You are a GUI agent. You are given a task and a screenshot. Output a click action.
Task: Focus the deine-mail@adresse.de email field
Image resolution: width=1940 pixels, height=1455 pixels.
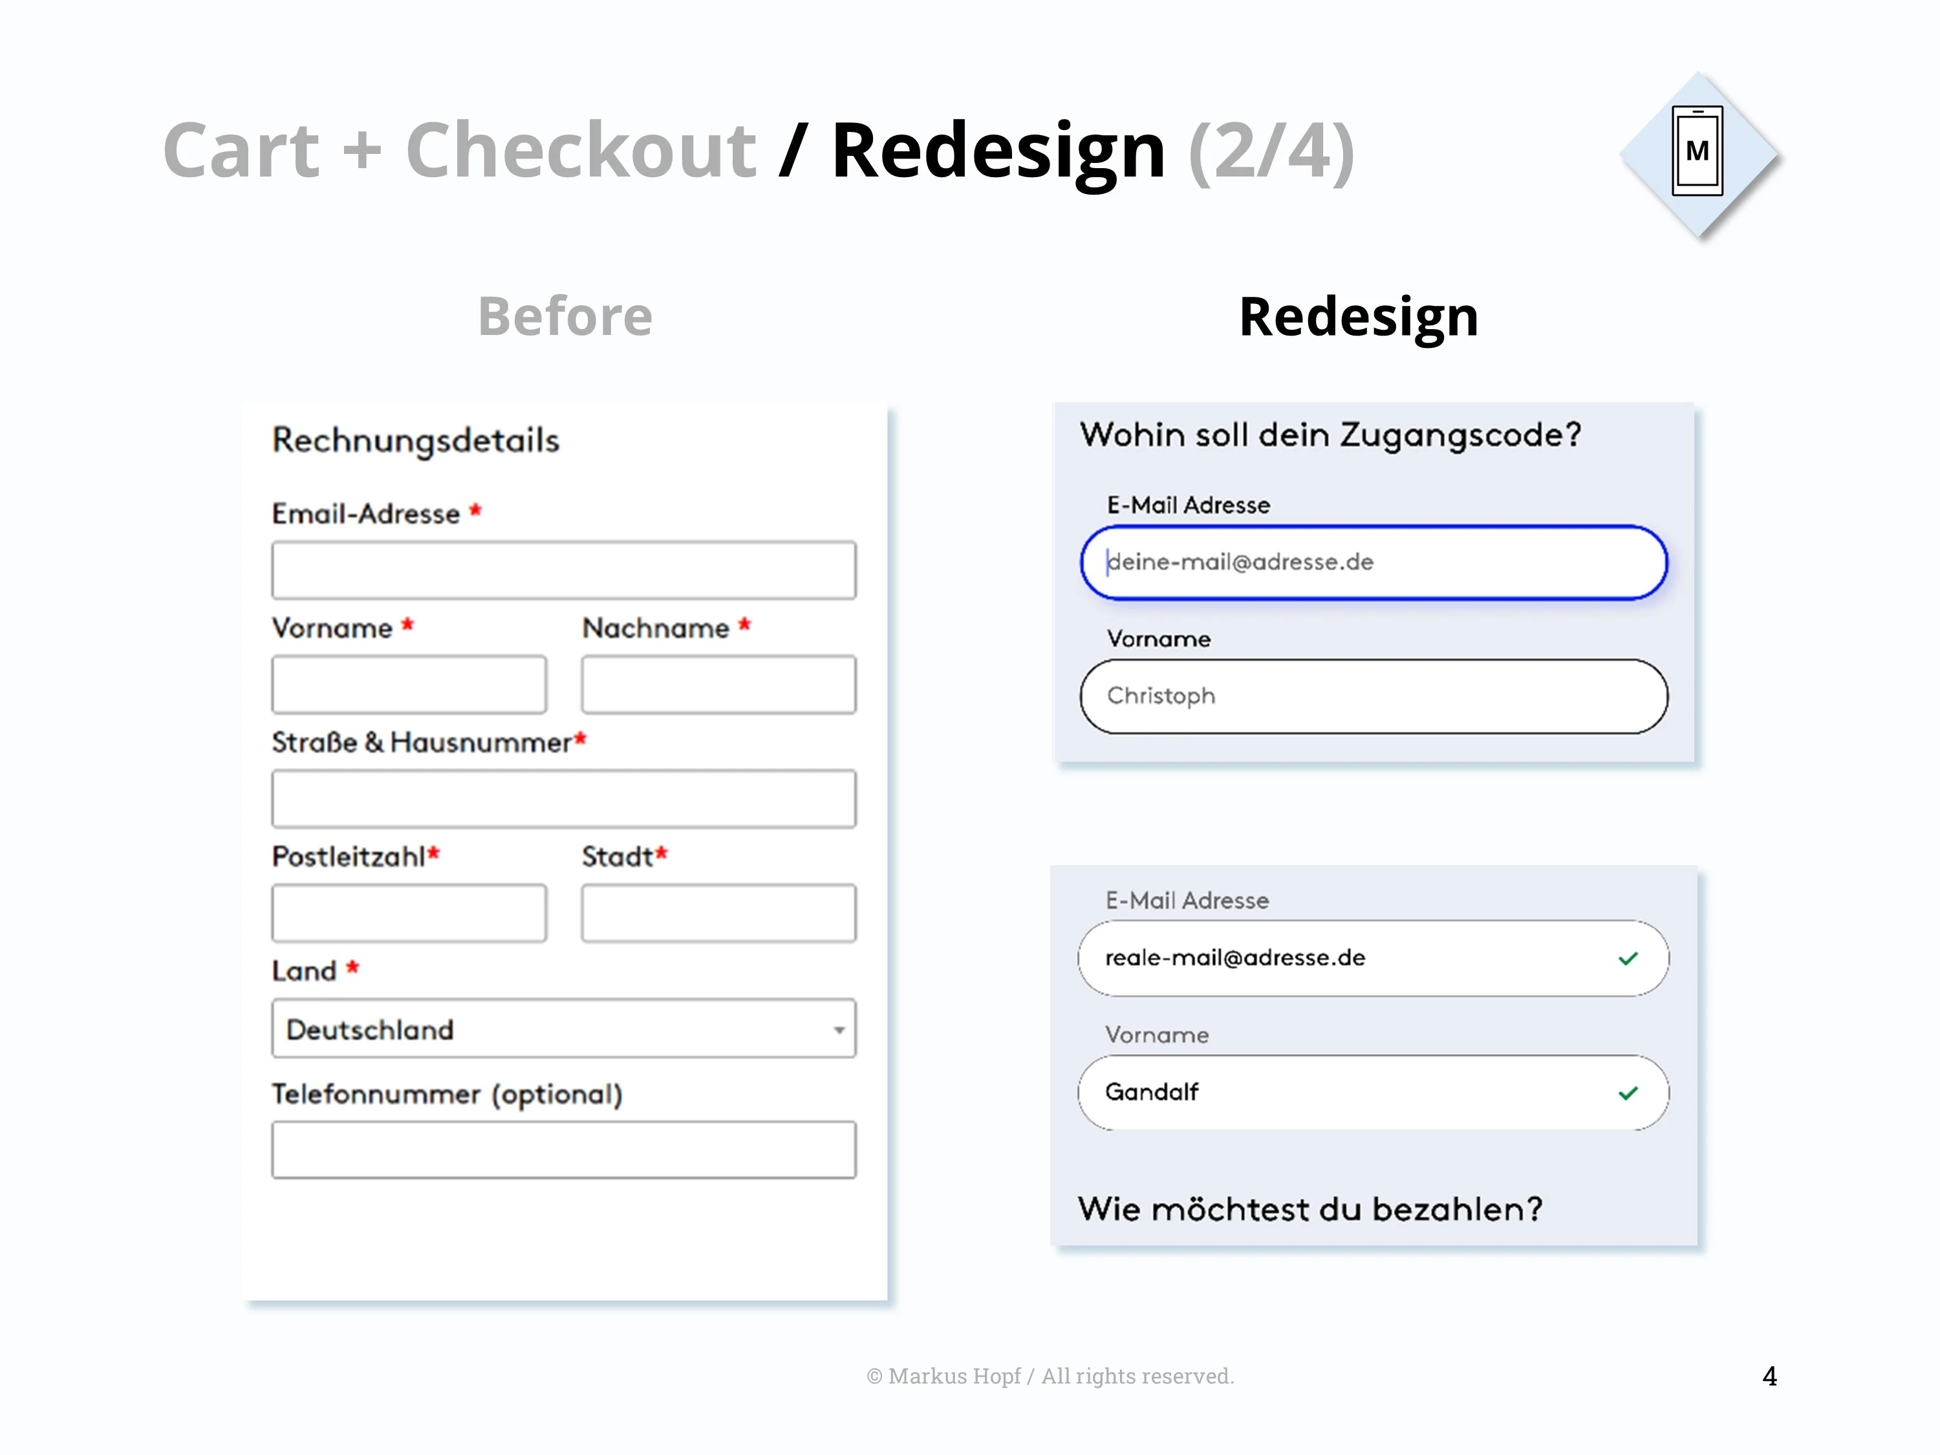pyautogui.click(x=1374, y=562)
